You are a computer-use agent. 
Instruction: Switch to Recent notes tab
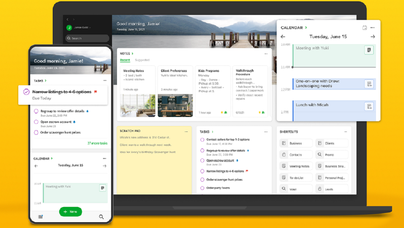click(x=125, y=60)
